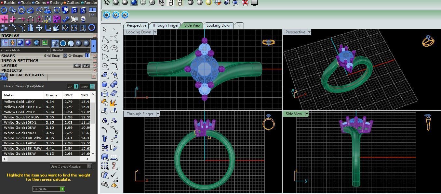Click the first blue aperture icon
Viewport: 441px width, 194px height.
107,15
